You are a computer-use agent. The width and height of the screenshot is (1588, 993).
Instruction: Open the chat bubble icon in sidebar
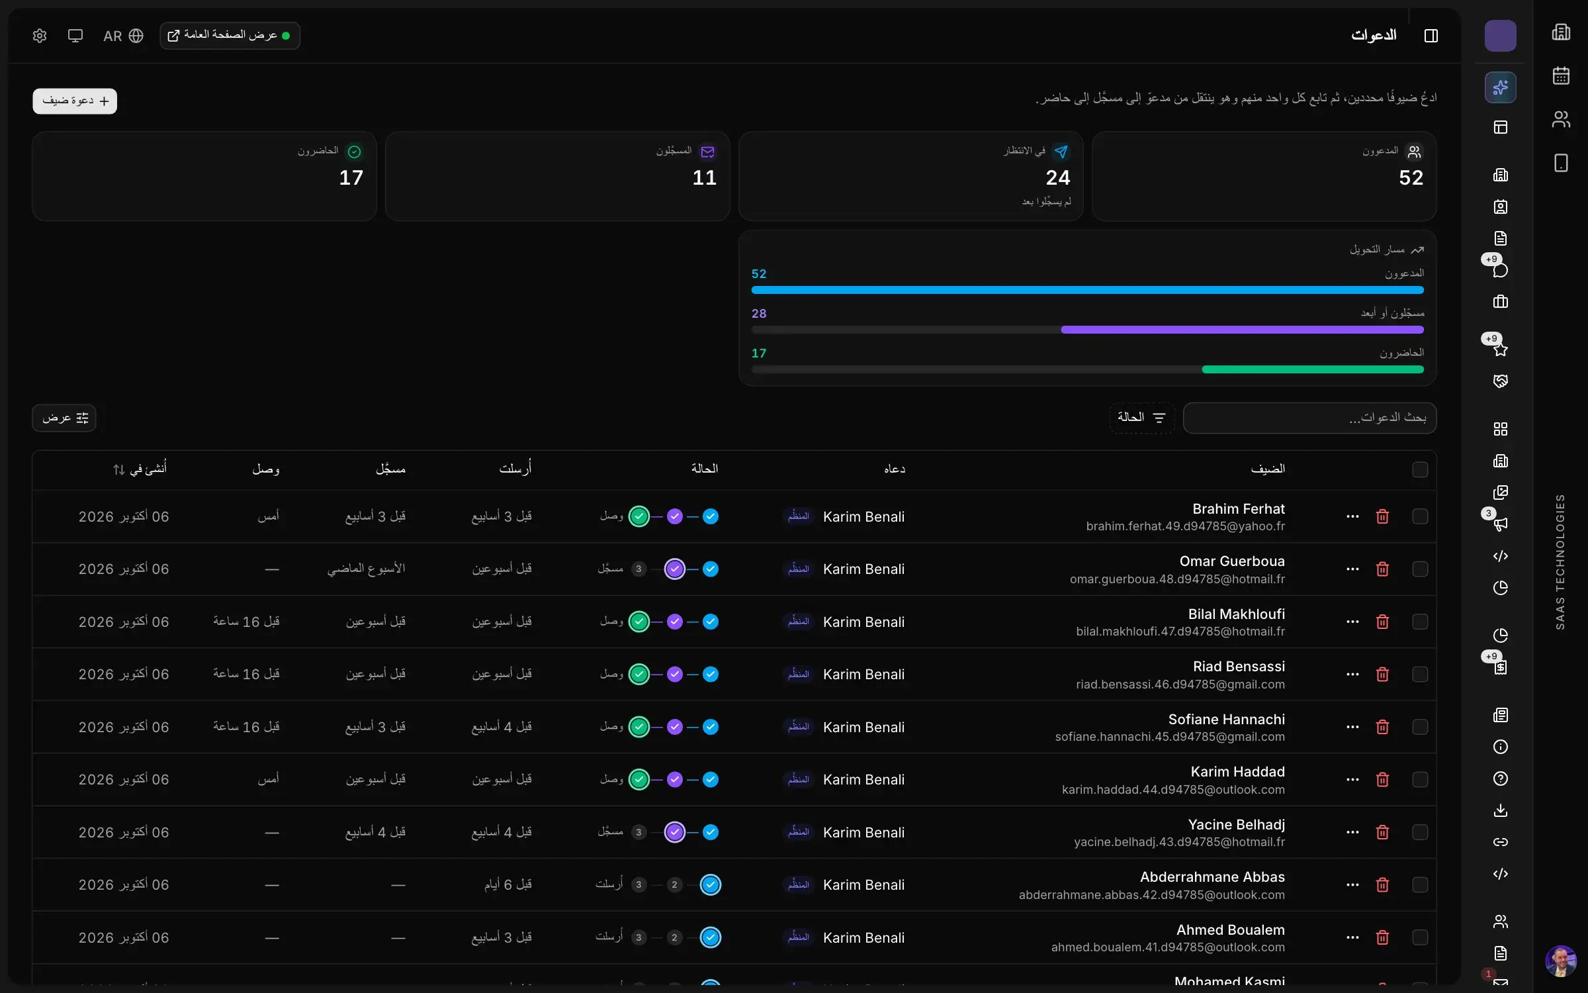(x=1500, y=270)
